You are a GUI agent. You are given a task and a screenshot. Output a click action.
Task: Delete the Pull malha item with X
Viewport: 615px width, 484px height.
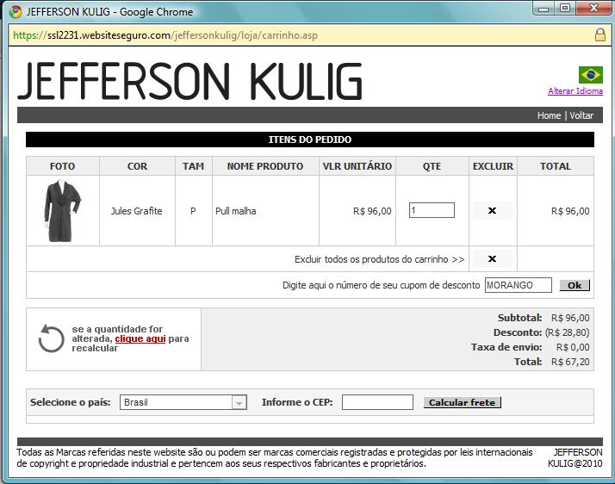click(492, 211)
